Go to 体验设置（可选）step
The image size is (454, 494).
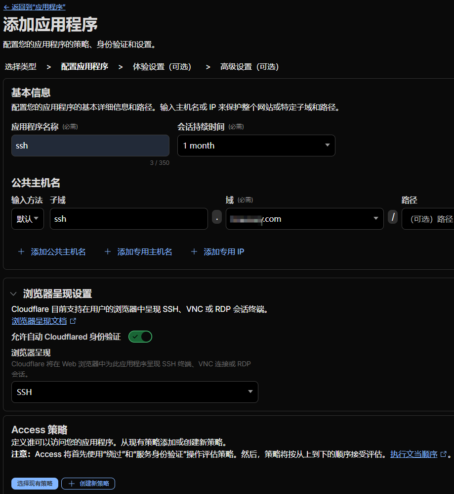click(162, 66)
